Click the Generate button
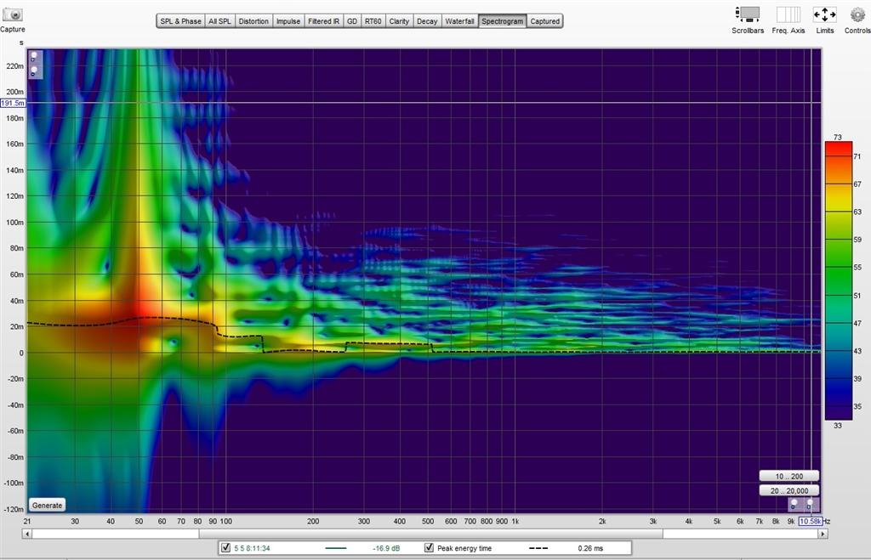The height and width of the screenshot is (560, 871). (48, 505)
